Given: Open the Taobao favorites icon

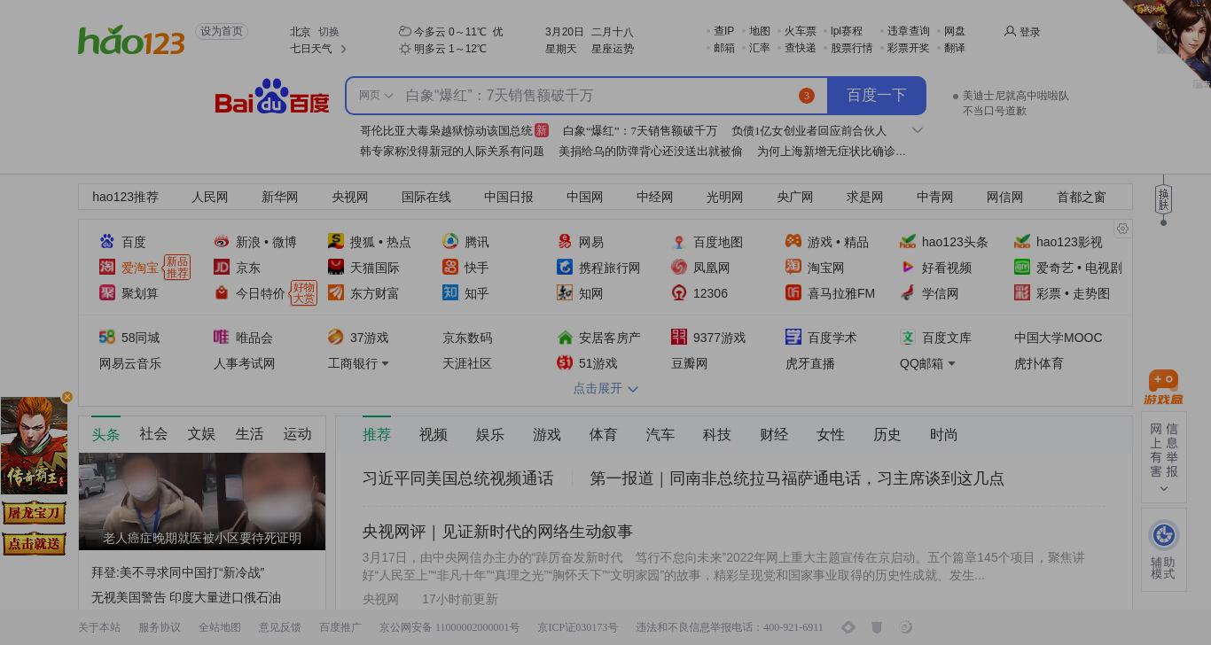Looking at the screenshot, I should [107, 268].
